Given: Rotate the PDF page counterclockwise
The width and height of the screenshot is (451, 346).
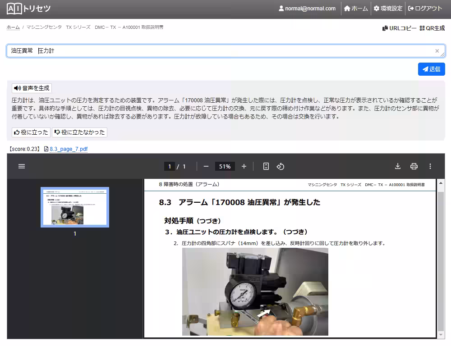Looking at the screenshot, I should (x=280, y=166).
